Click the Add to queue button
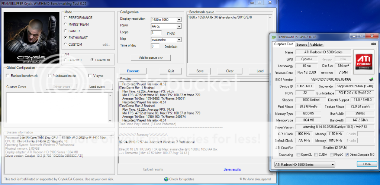 [x=151, y=58]
